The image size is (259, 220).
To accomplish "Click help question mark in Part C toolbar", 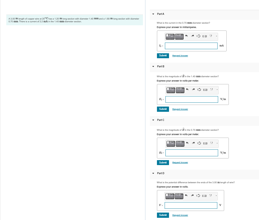I will coord(211,143).
